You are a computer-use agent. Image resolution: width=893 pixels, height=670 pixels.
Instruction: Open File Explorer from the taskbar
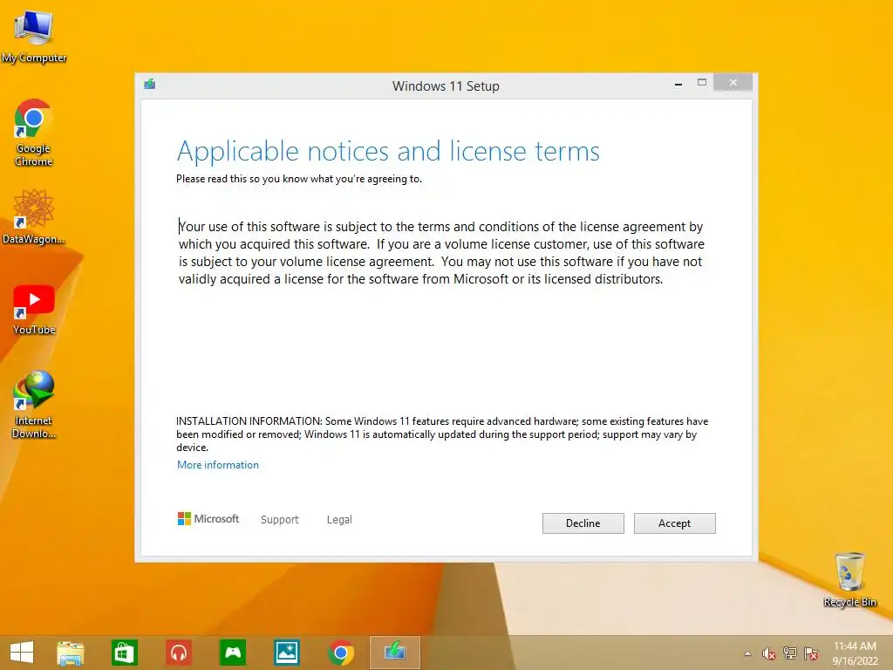pos(70,653)
